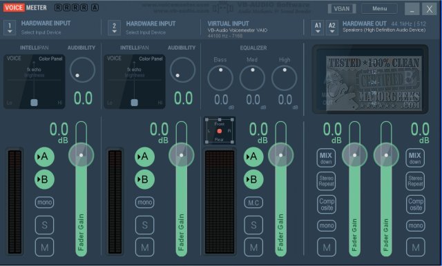Toggle bus B on Hardware Input 1
Viewport: 442px width, 266px height.
[x=44, y=179]
